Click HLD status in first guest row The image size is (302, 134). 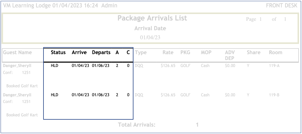click(x=54, y=65)
